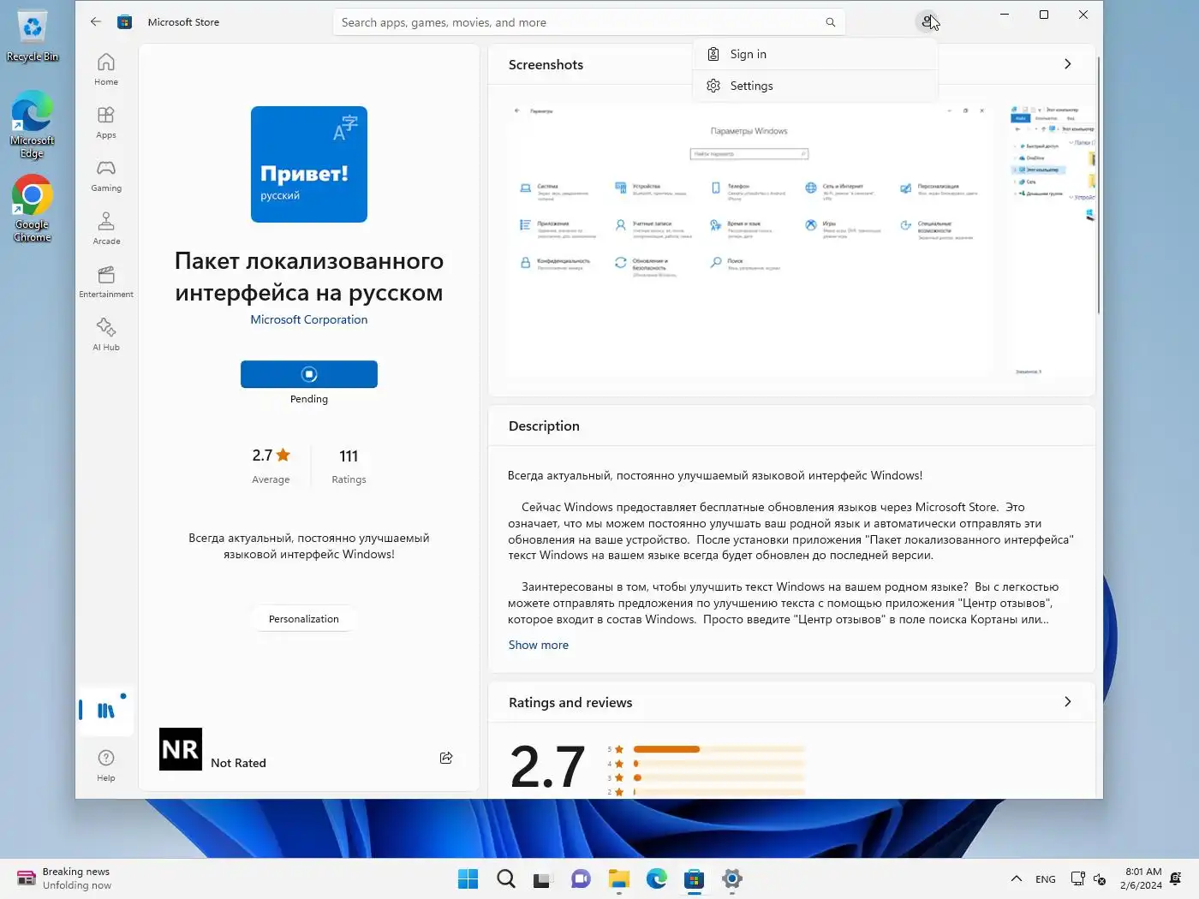Open the Recycle Bin desktop icon
This screenshot has height=899, width=1199.
pos(33,36)
